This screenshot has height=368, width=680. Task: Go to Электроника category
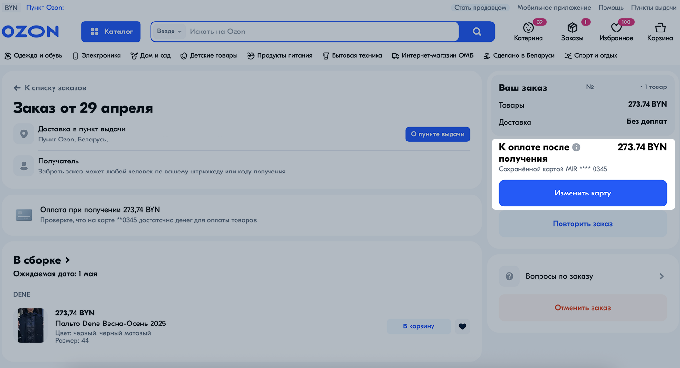(97, 55)
